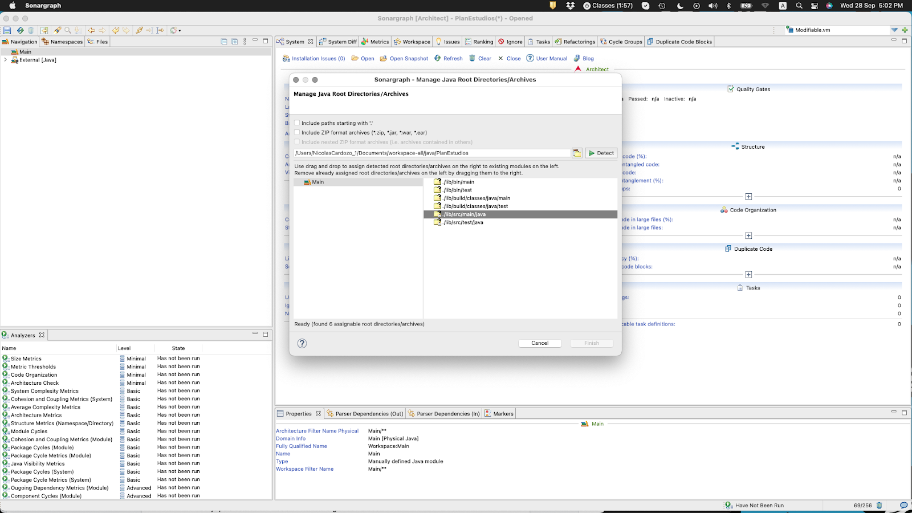Open Dropbox in the macOS menu bar
912x513 pixels.
click(571, 6)
